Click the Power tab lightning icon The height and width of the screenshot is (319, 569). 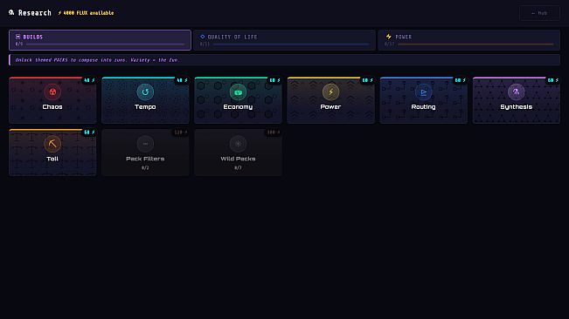pyautogui.click(x=389, y=37)
